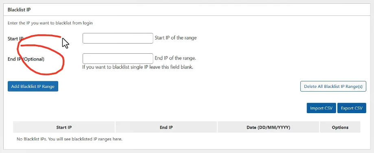Click the End IP input field
Viewport: 374px width, 153px height.
[x=118, y=58]
